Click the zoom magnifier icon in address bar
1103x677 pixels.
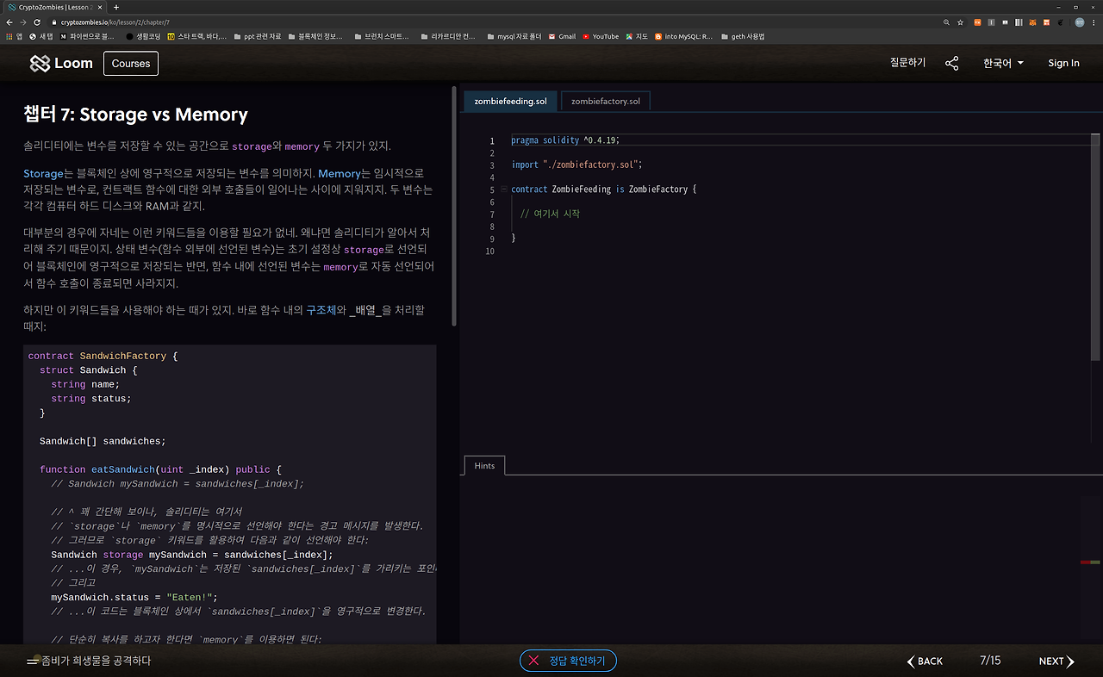pos(946,22)
